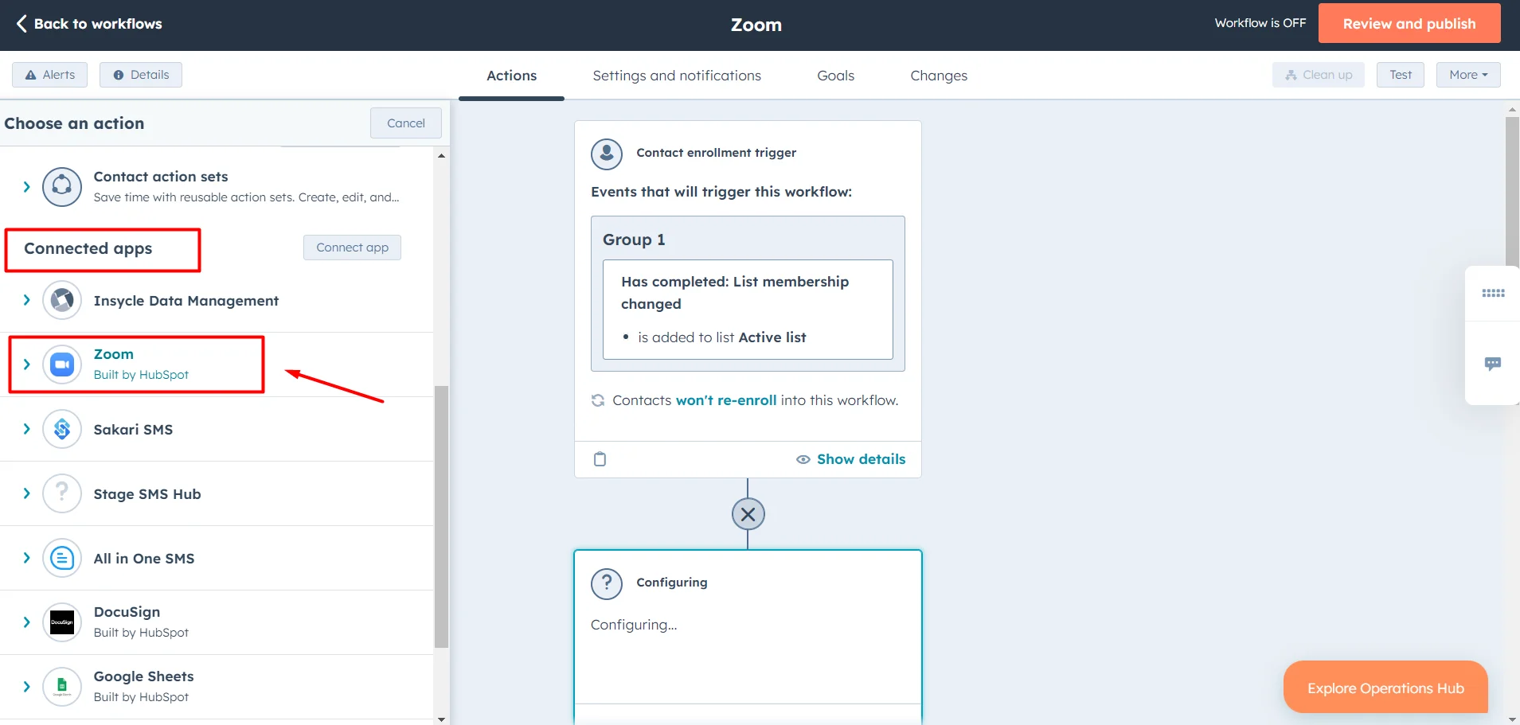
Task: Delete the node via the X icon
Action: pyautogui.click(x=747, y=513)
